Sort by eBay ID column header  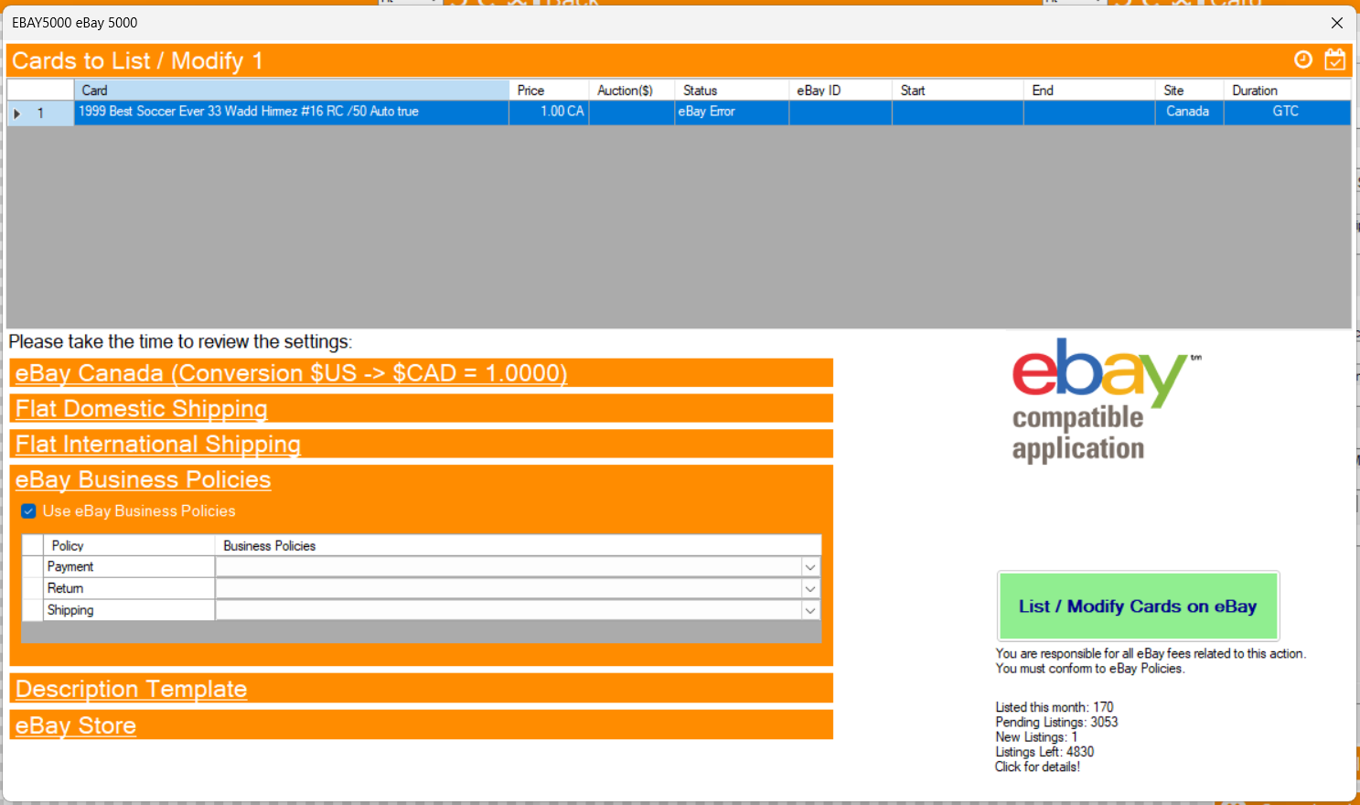point(841,90)
